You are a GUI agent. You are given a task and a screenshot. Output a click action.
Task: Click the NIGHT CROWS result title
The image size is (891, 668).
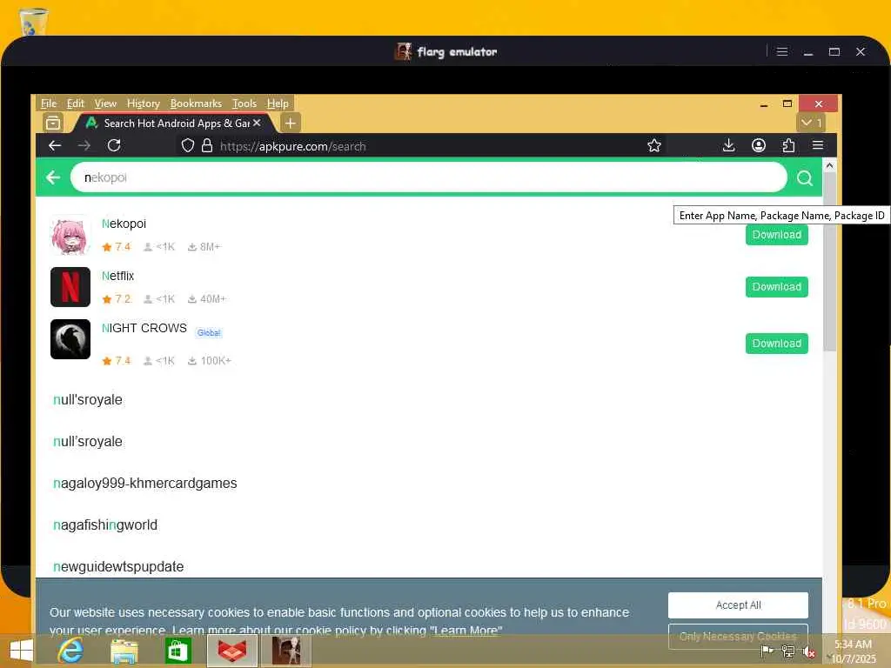(144, 328)
